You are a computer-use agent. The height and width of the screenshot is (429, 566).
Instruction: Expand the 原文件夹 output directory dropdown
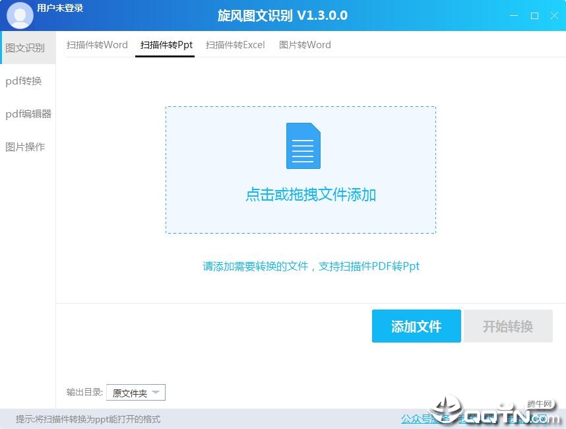point(135,393)
